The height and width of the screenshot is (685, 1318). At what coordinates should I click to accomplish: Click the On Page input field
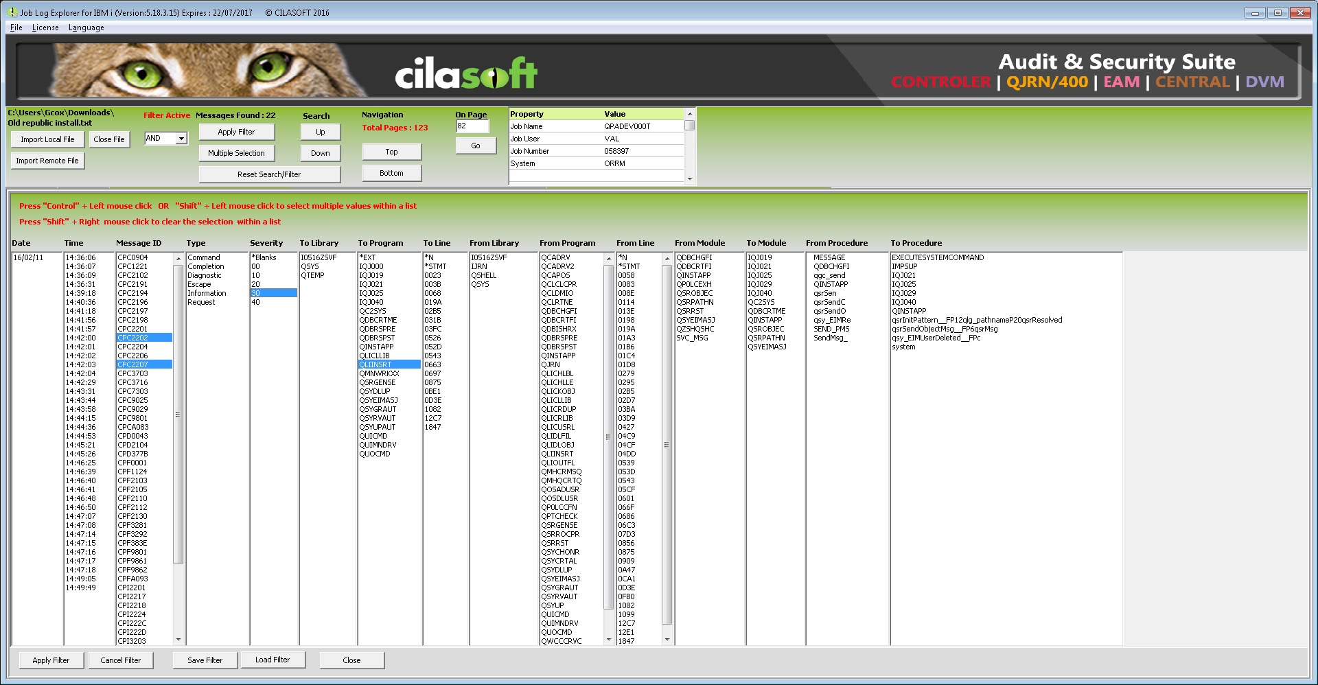pos(472,126)
